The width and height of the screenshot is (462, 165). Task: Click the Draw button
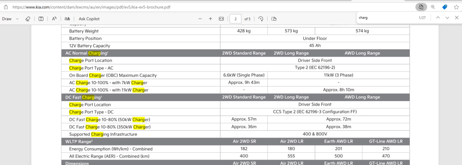[x=7, y=19]
